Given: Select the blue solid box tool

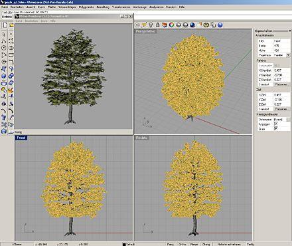Looking at the screenshot, I should pyautogui.click(x=4, y=76).
